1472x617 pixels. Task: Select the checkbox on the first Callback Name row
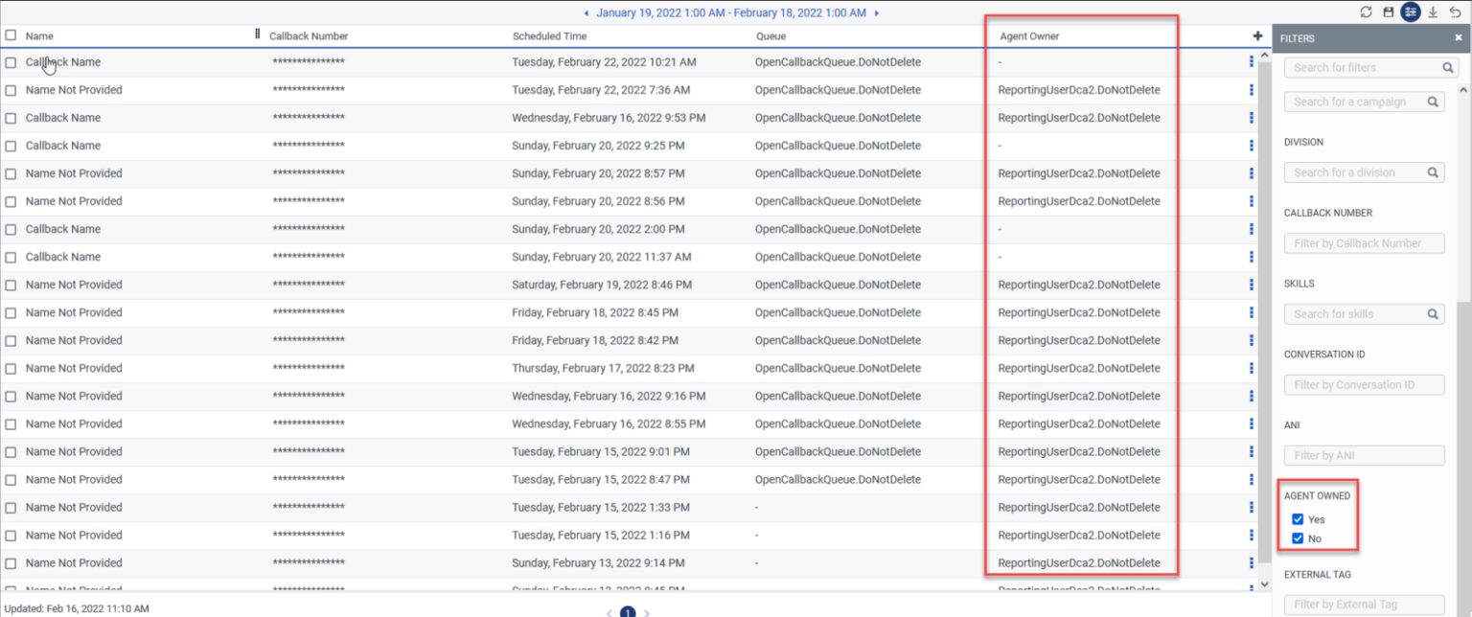pos(12,61)
